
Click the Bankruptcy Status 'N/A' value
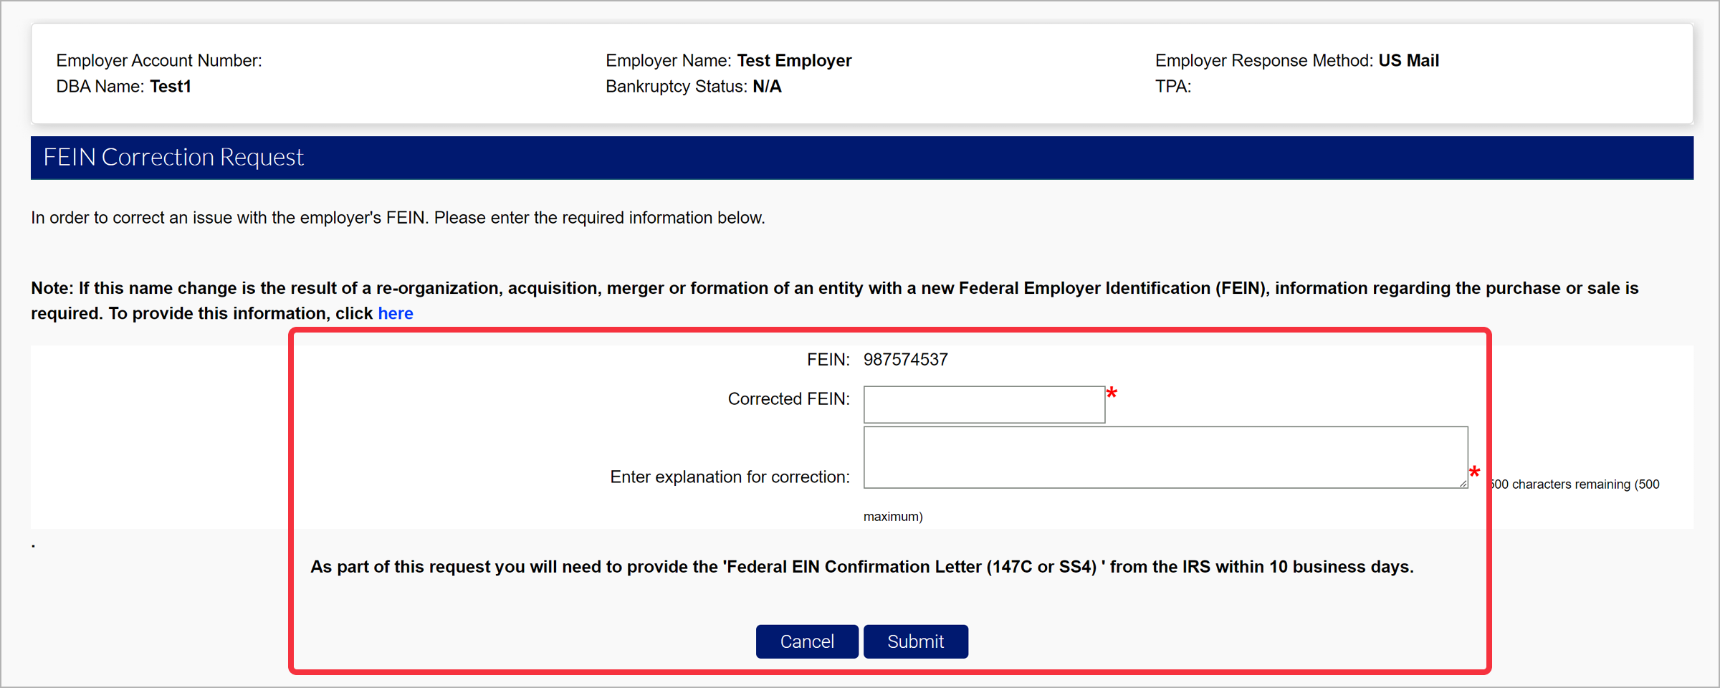click(767, 87)
